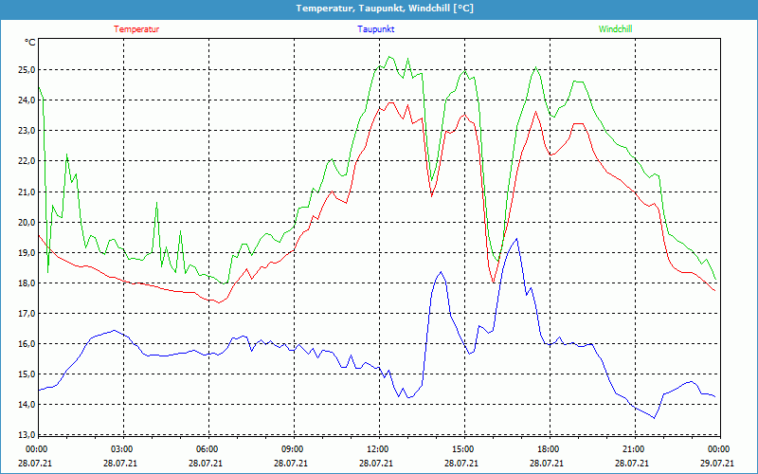Click the 16,0 y-axis value
758x474 pixels.
pyautogui.click(x=27, y=344)
